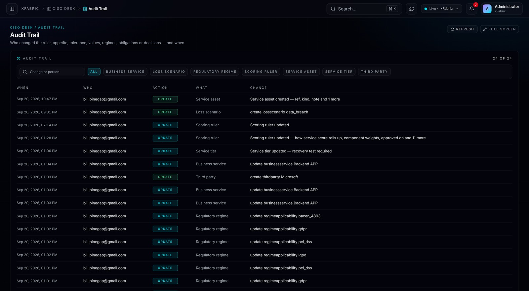Click the audit trail history icon in panel header
The width and height of the screenshot is (529, 291).
click(19, 59)
